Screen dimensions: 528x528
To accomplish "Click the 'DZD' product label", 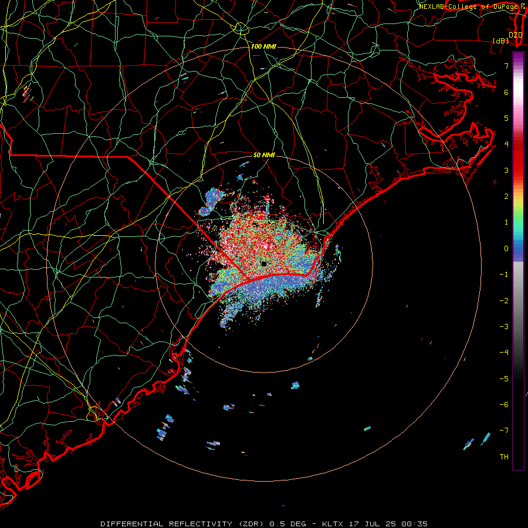I will tap(516, 35).
